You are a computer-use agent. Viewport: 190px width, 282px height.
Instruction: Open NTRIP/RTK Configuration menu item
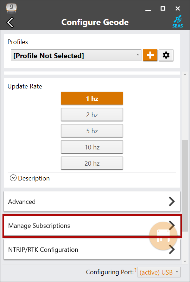click(x=92, y=250)
